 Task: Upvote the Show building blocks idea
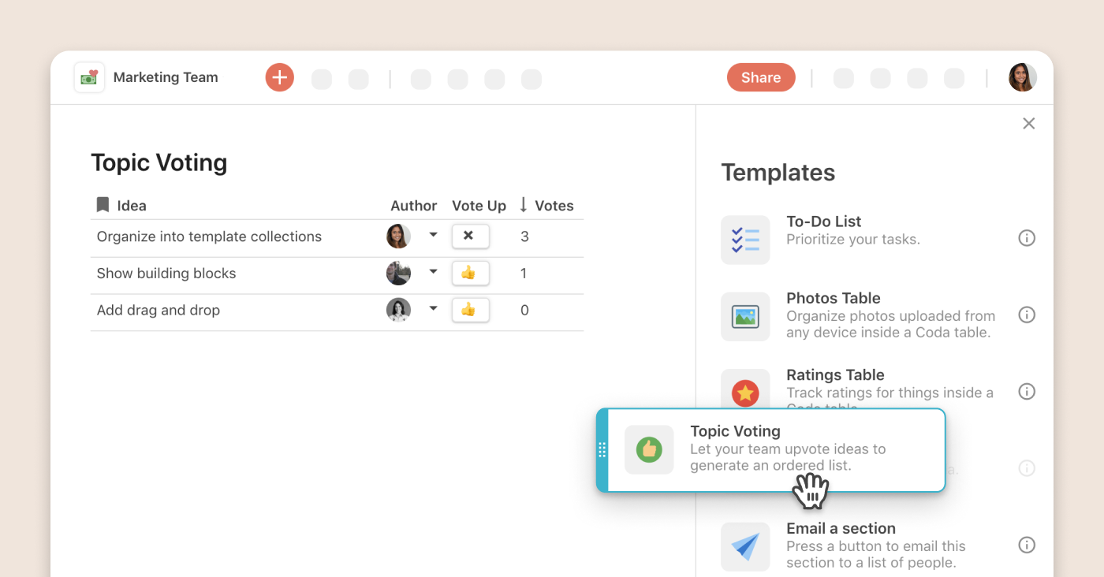pyautogui.click(x=470, y=273)
